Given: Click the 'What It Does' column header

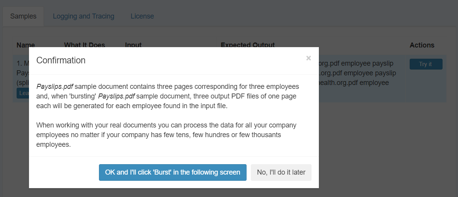Looking at the screenshot, I should [84, 45].
